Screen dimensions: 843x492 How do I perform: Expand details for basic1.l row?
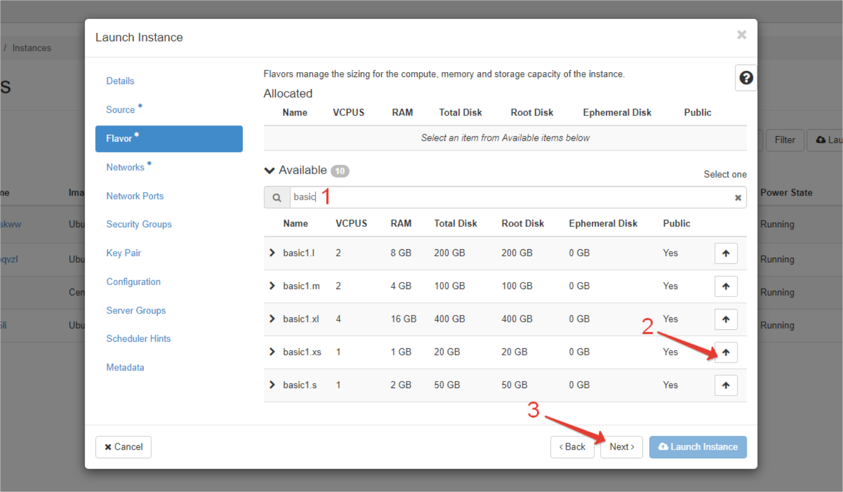point(272,253)
